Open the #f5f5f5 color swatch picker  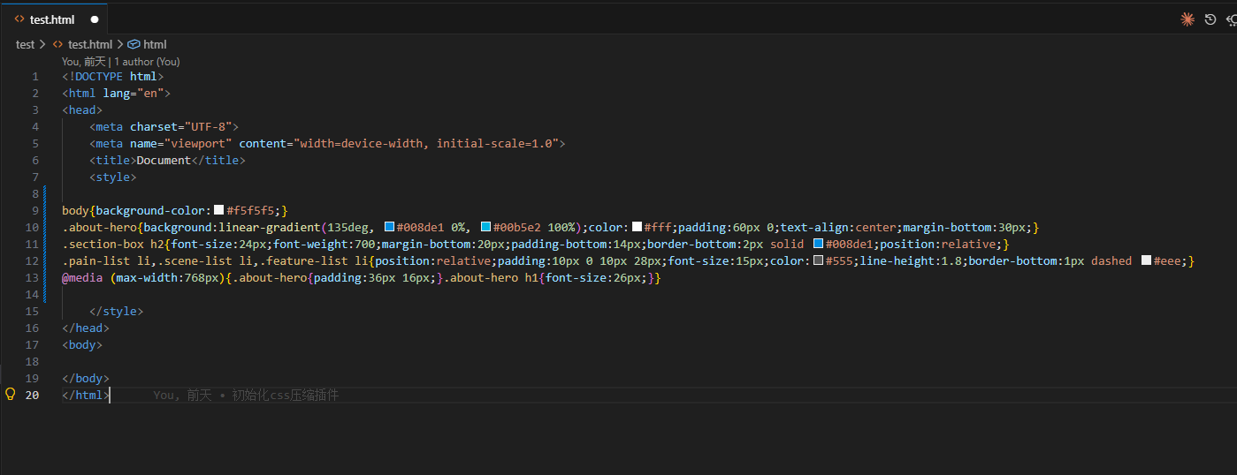point(219,210)
